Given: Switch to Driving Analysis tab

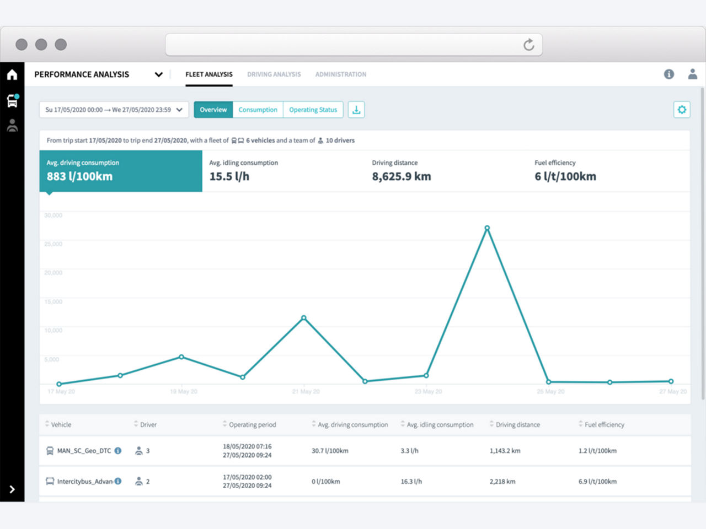Looking at the screenshot, I should point(274,74).
